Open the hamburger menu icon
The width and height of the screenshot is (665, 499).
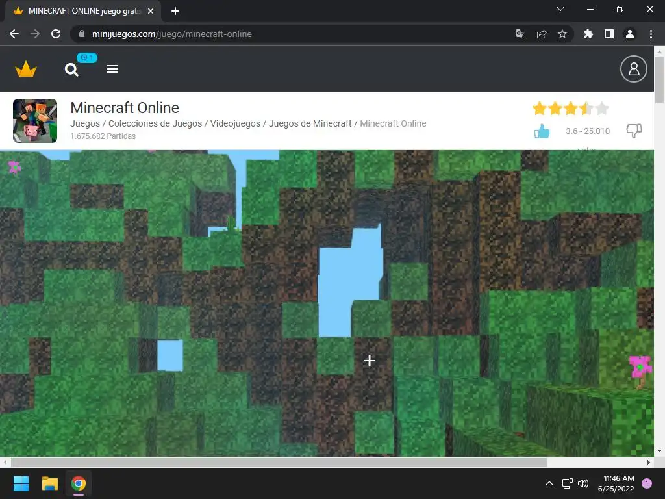(x=112, y=69)
